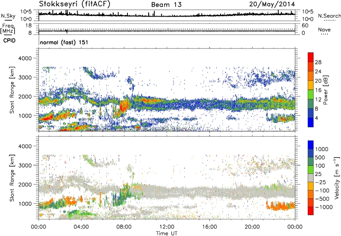Click the 'Freq. [MHz]' axis label
This screenshot has width=341, height=236.
point(8,29)
